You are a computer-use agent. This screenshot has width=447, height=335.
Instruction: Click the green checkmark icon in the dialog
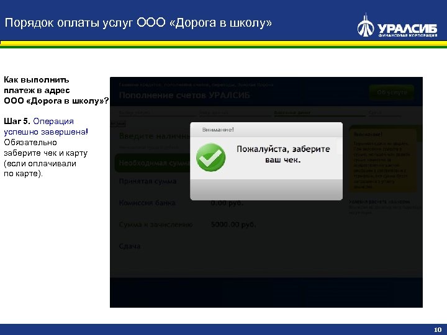point(210,157)
